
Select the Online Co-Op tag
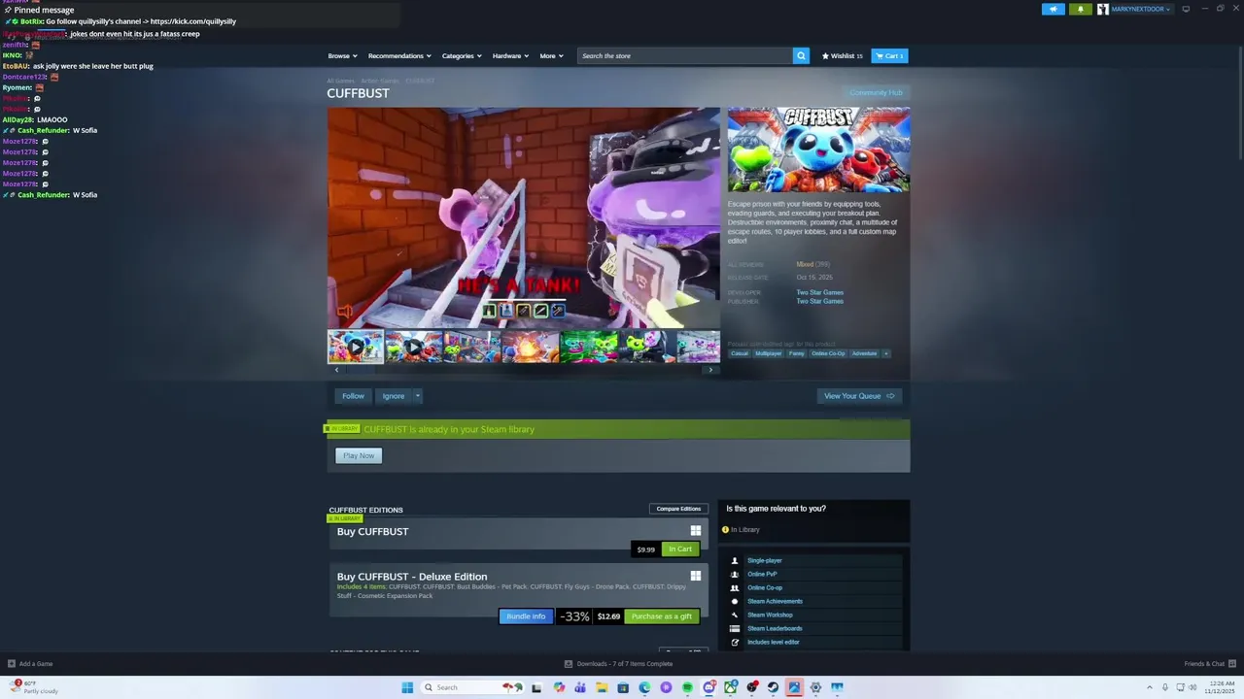coord(828,353)
